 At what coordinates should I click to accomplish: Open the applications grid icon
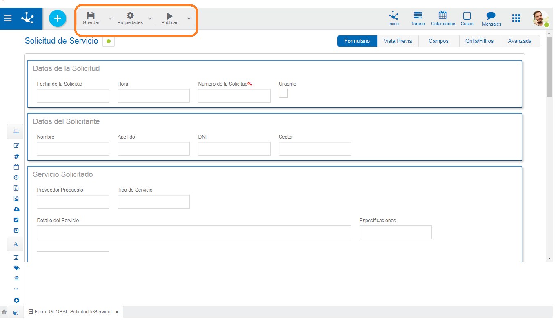pos(516,18)
